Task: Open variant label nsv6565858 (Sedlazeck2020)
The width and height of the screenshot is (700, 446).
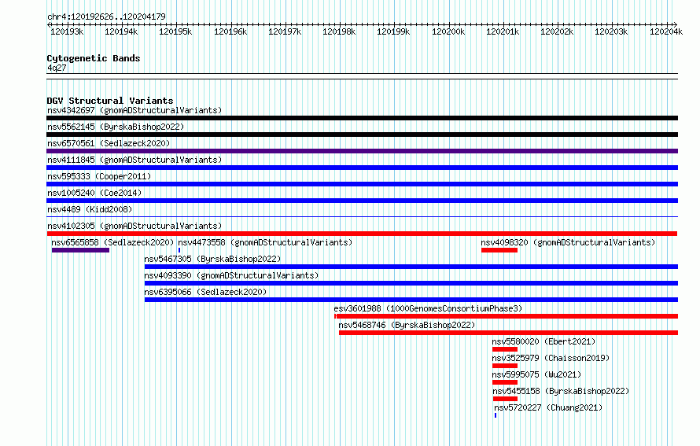Action: [112, 242]
